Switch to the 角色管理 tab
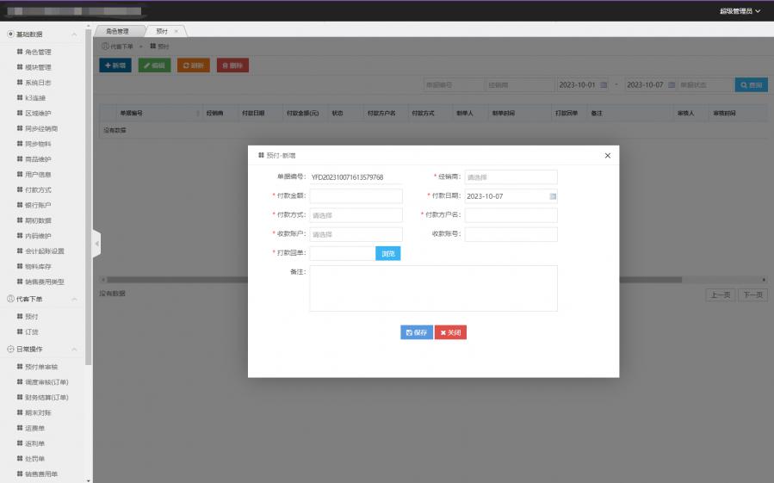Image resolution: width=774 pixels, height=483 pixels. coord(118,31)
